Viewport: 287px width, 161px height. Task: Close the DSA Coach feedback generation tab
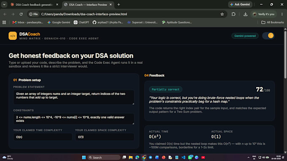click(57, 5)
